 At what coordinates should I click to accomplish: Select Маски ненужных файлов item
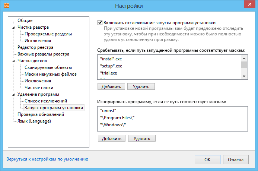(x=50, y=74)
